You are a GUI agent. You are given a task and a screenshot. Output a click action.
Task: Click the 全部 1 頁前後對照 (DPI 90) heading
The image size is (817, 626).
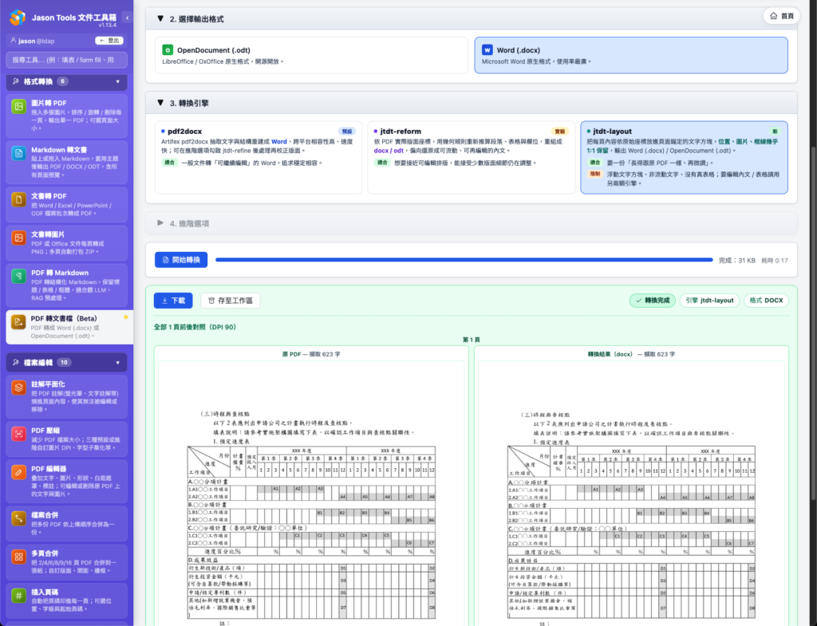[195, 327]
